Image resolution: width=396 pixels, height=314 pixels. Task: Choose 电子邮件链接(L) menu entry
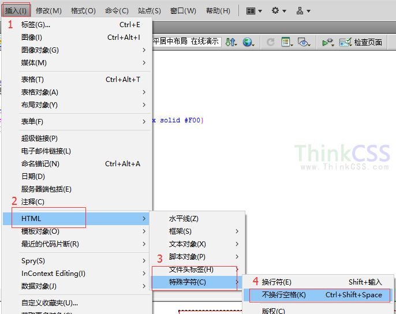pos(77,151)
